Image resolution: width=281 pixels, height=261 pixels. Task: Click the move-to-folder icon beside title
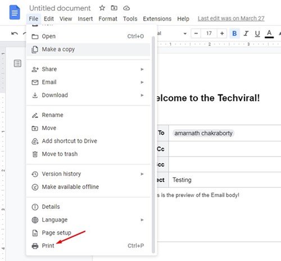[114, 8]
